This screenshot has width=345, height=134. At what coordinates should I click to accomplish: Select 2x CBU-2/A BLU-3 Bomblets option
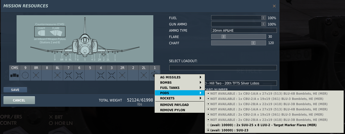coord(274,115)
